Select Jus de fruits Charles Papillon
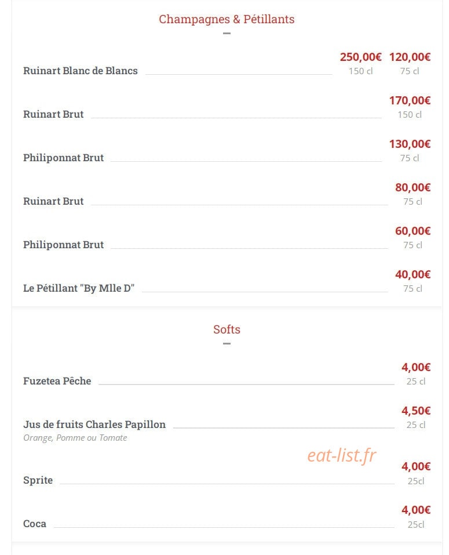The width and height of the screenshot is (449, 555). pyautogui.click(x=94, y=425)
